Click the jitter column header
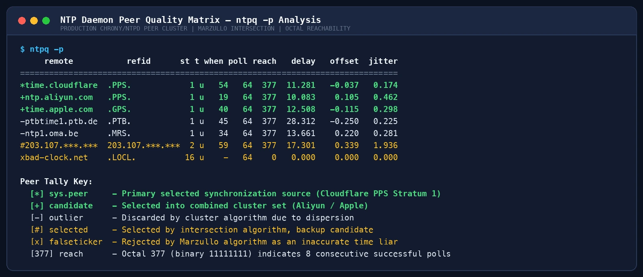 click(383, 61)
